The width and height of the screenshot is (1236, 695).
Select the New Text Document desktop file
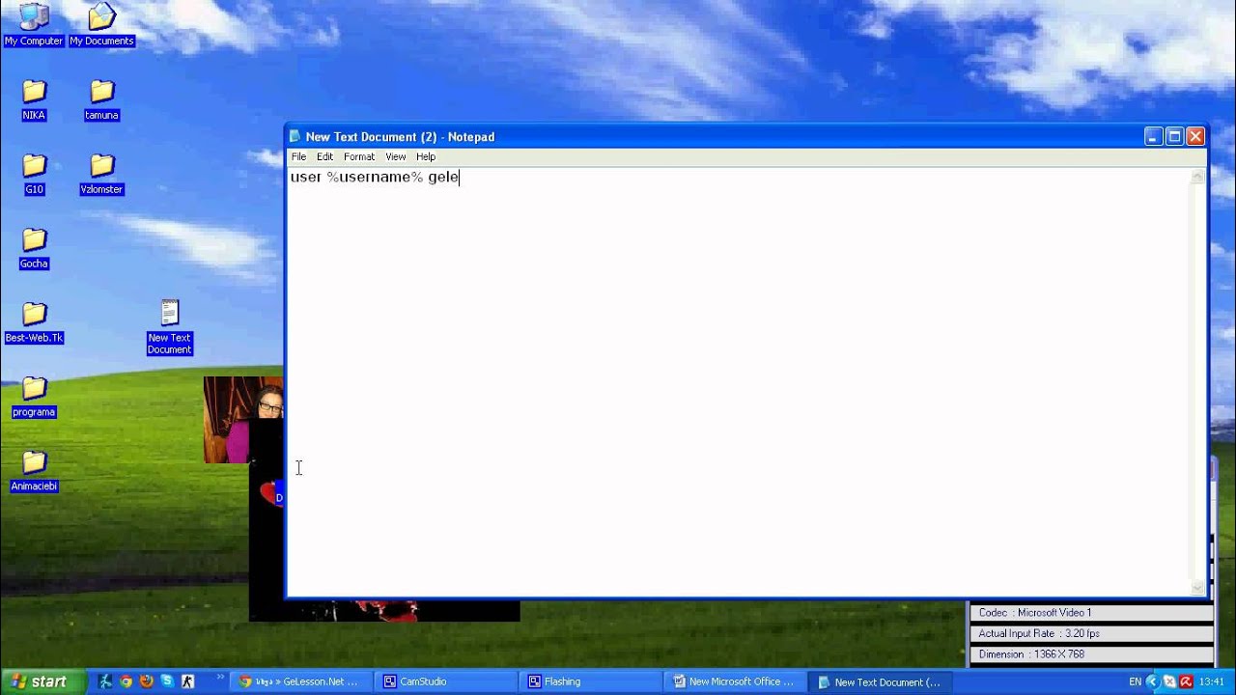[170, 326]
